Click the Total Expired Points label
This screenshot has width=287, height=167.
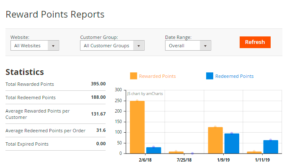(x=27, y=144)
